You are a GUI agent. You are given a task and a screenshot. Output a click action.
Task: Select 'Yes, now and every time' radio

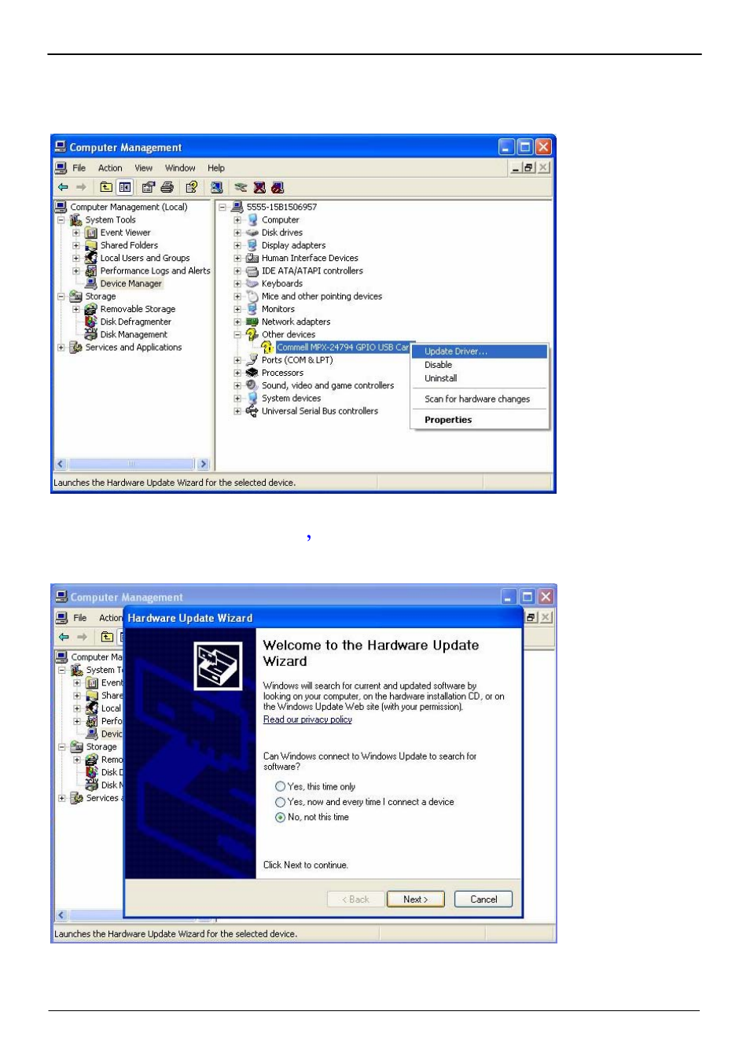point(280,802)
